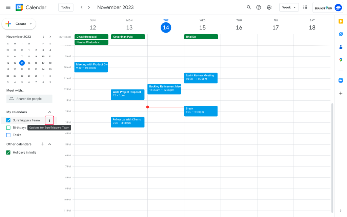Open the Support help icon
This screenshot has height=217, width=347.
[x=259, y=7]
